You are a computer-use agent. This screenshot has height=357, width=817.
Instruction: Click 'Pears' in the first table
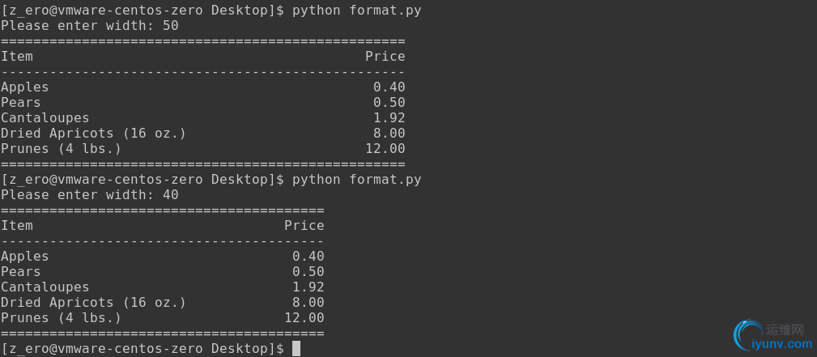click(21, 103)
